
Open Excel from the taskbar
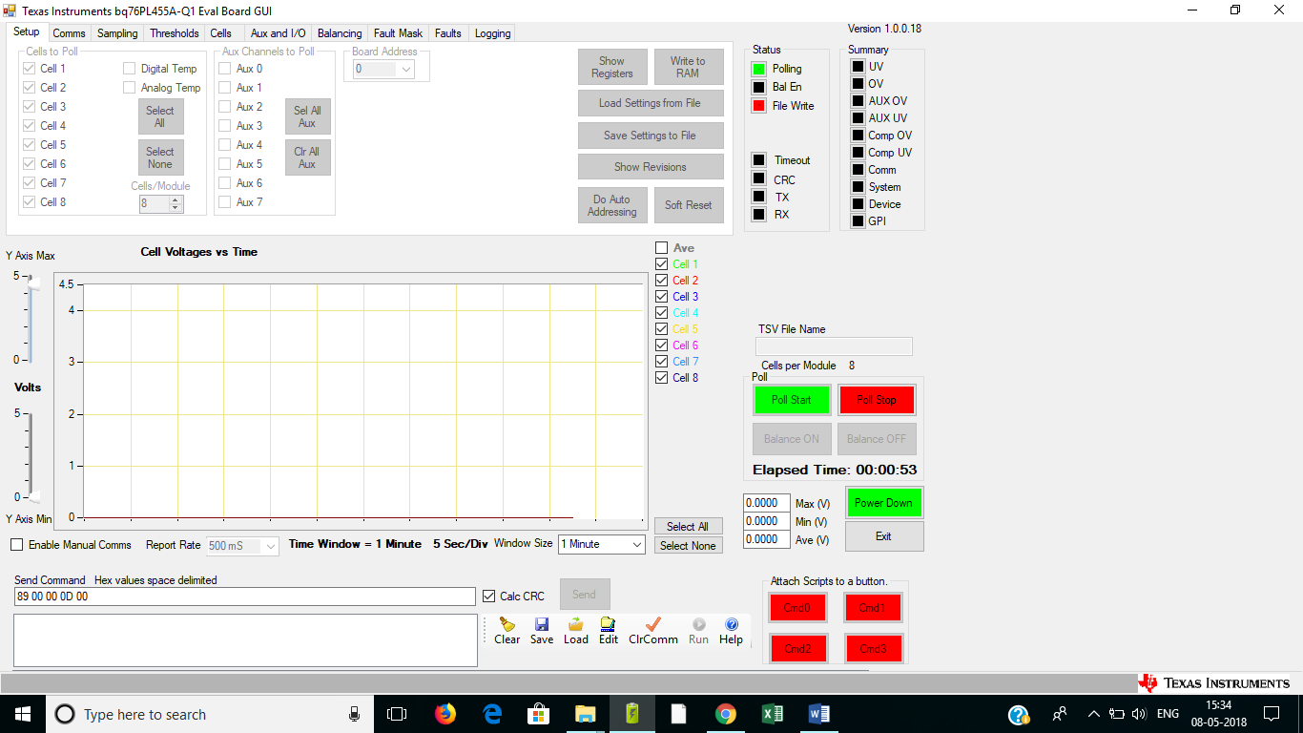773,714
